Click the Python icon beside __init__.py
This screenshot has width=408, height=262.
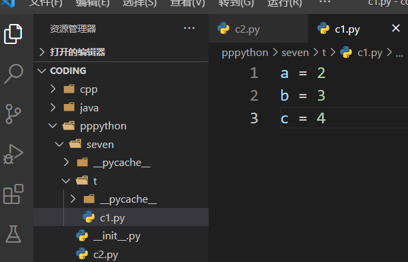coord(82,236)
